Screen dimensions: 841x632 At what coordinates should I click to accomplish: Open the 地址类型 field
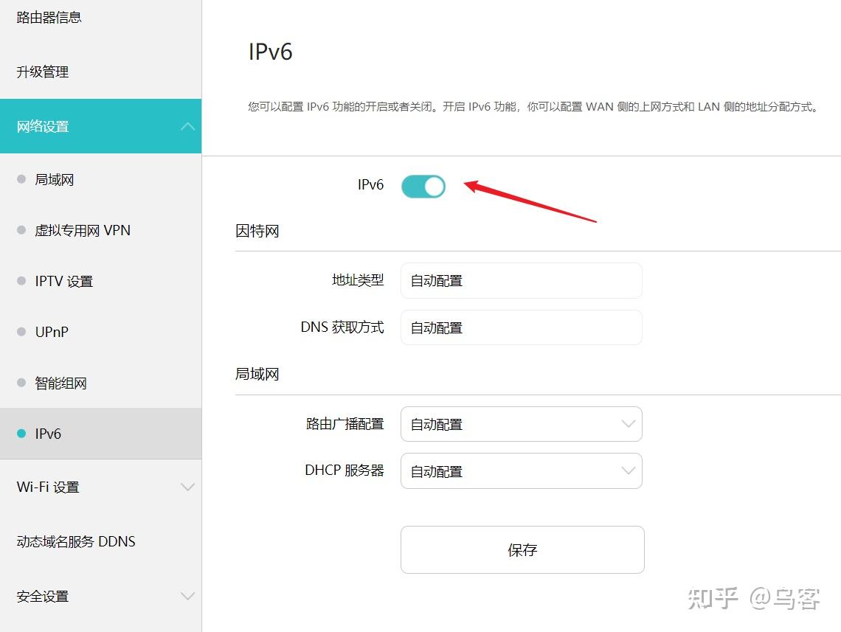coord(522,280)
